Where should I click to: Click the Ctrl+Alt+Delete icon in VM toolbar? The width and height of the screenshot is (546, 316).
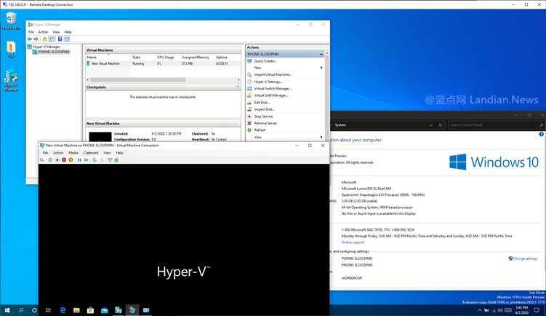pos(43,159)
